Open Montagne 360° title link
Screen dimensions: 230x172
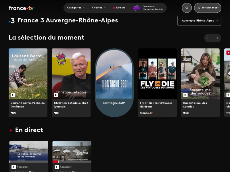click(x=114, y=103)
